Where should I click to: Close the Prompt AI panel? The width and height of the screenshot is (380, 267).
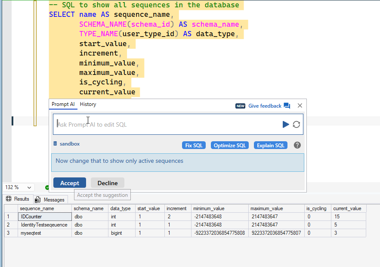click(300, 106)
